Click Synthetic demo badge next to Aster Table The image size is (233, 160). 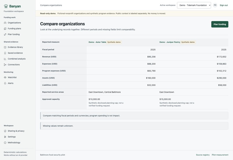(114, 42)
